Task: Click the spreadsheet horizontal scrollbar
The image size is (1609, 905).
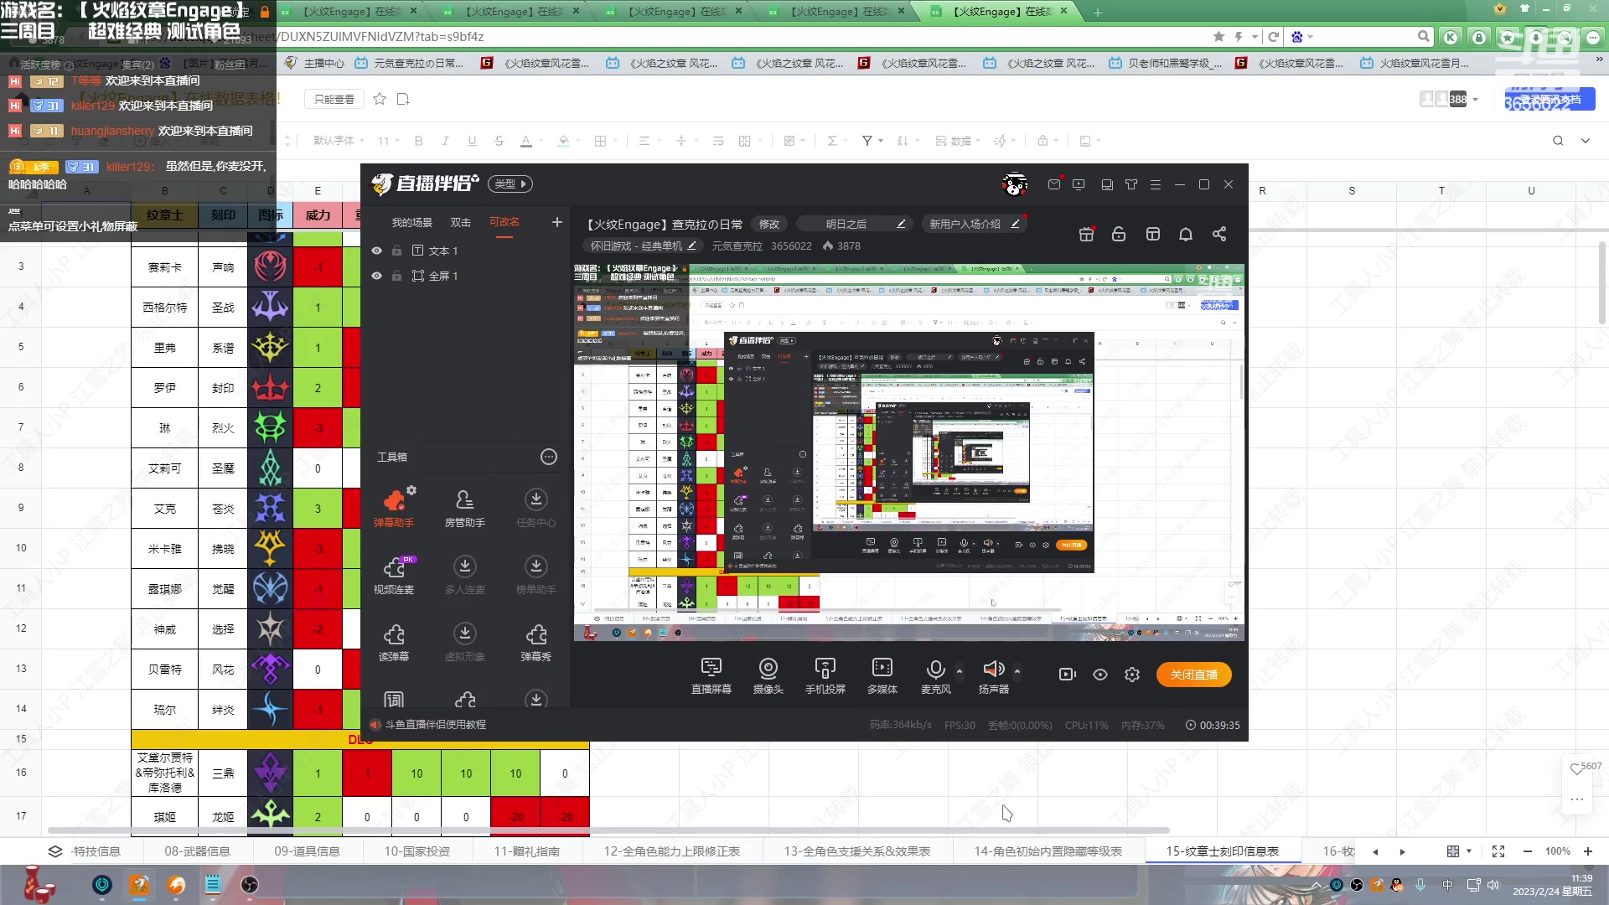Action: (x=608, y=830)
